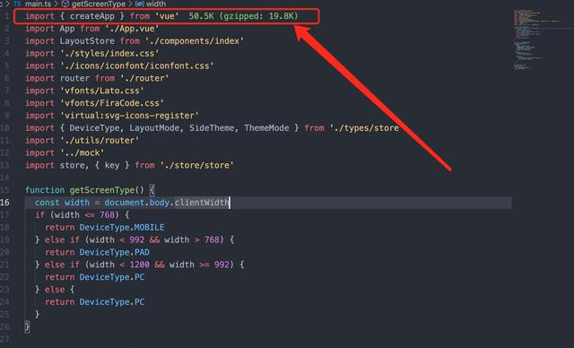
Task: Open main.ts in the breadcrumb path
Action: (38, 4)
